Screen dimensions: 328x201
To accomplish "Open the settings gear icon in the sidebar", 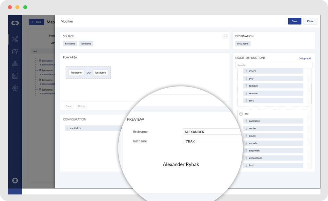I will pyautogui.click(x=15, y=88).
